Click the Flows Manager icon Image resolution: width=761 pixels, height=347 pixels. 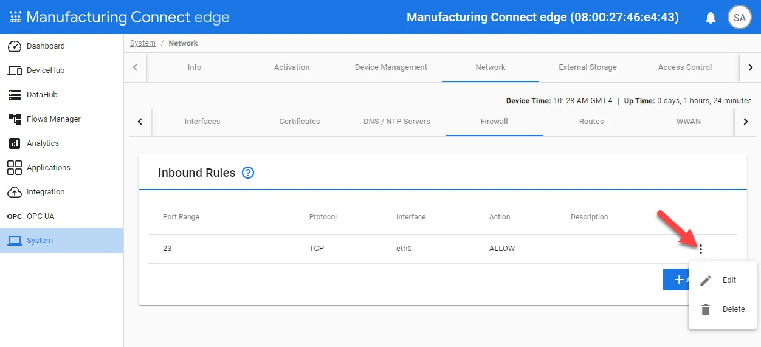15,119
